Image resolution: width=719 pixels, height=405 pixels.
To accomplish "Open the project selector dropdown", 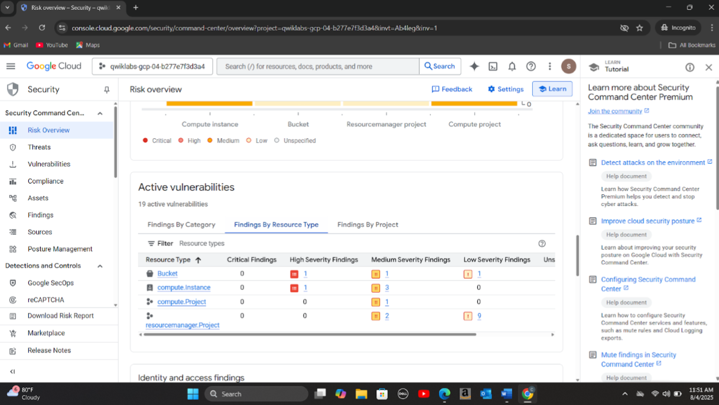I will [x=152, y=67].
